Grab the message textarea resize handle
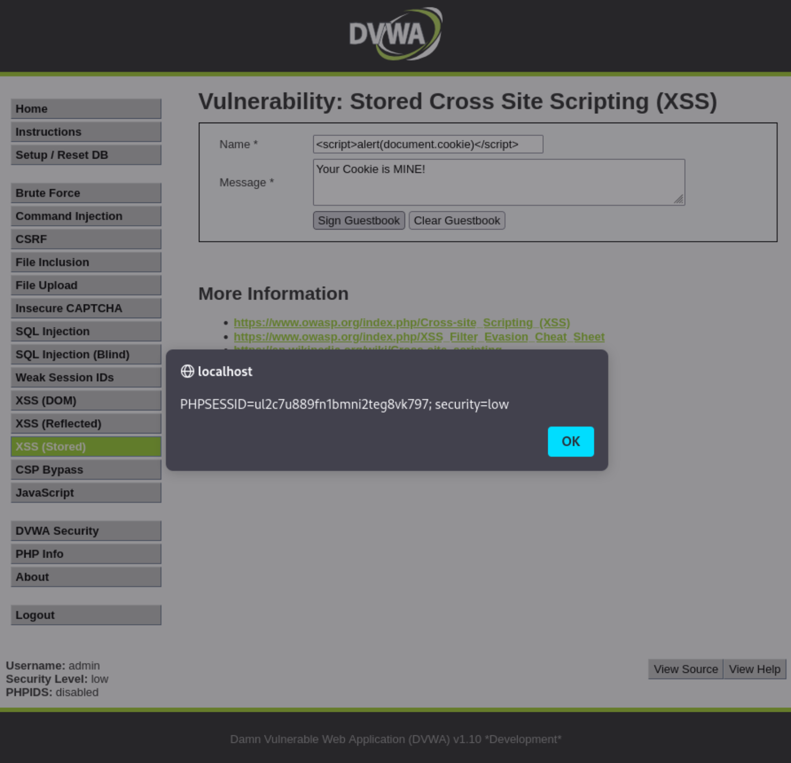This screenshot has width=791, height=763. [x=679, y=199]
